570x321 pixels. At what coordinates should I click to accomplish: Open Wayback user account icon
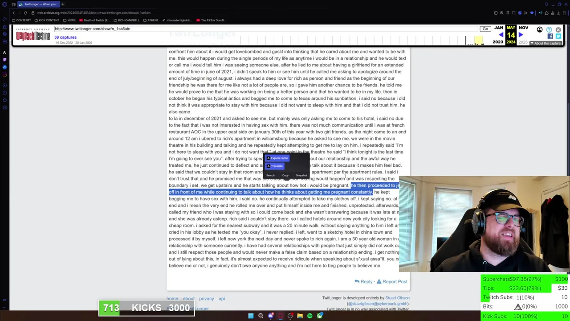point(540,30)
